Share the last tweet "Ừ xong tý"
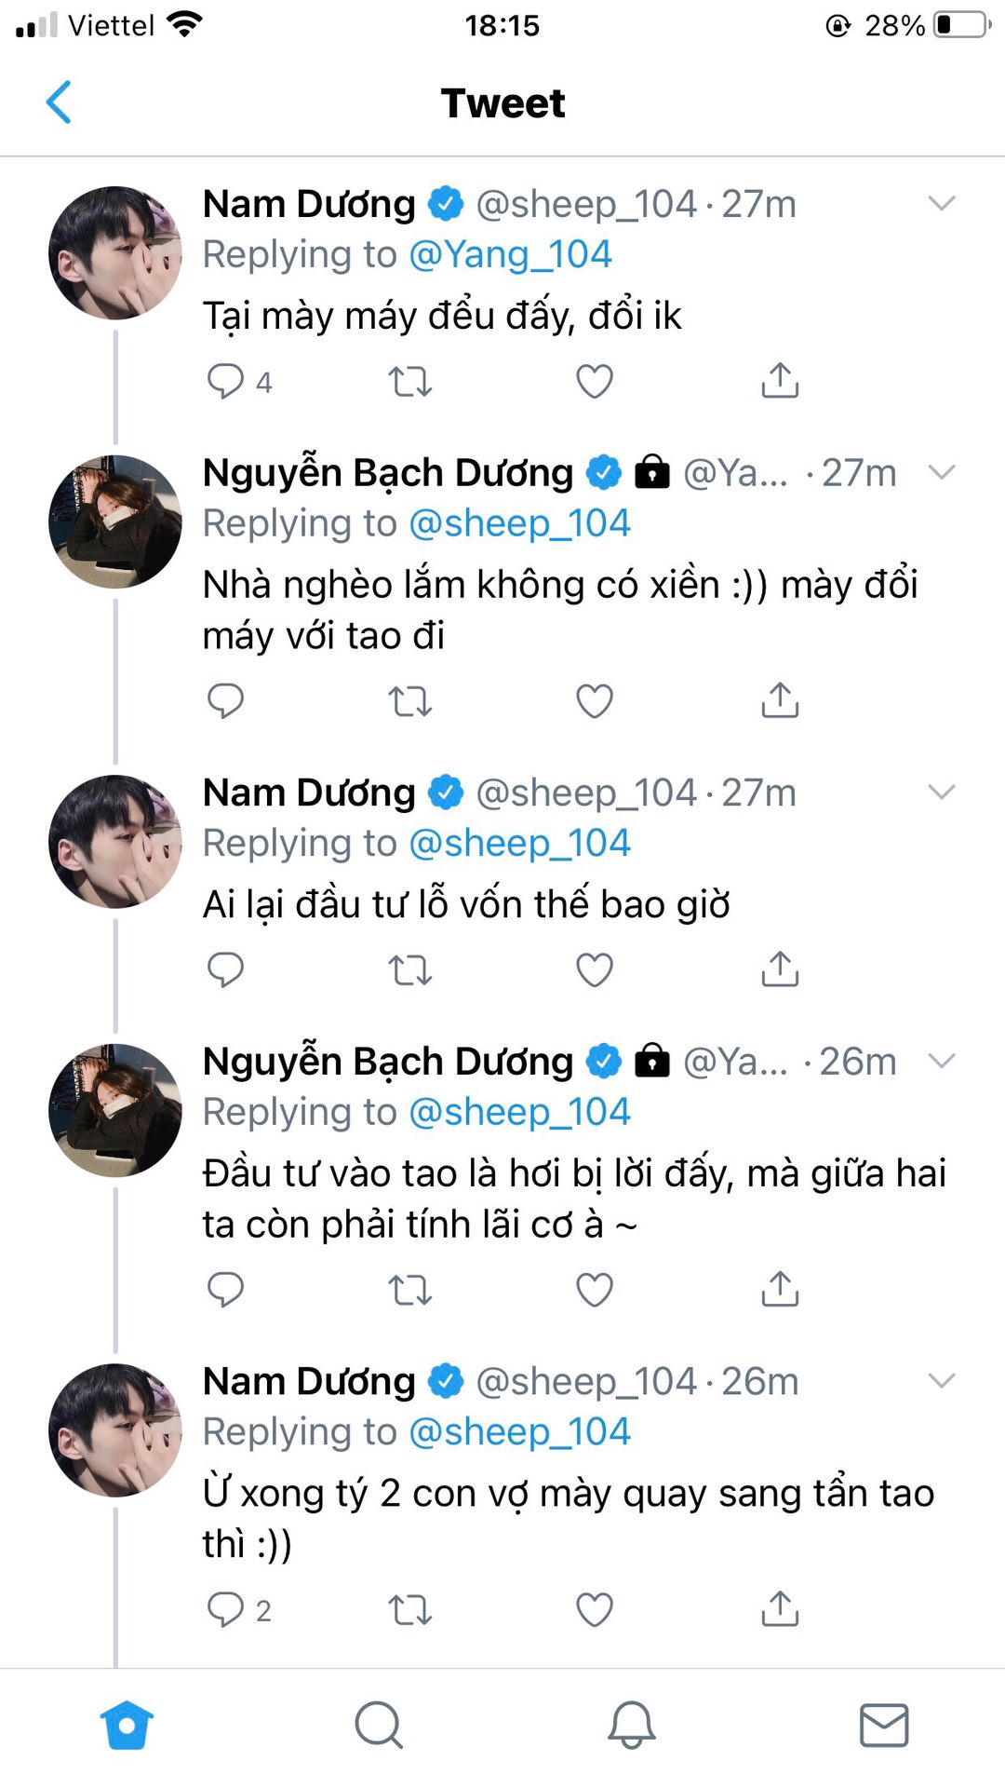The width and height of the screenshot is (1005, 1788). (x=780, y=1609)
